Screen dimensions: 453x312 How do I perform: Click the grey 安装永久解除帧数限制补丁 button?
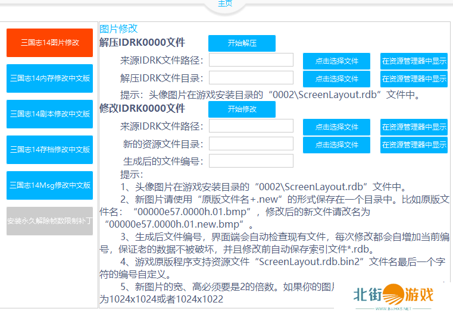coord(50,221)
